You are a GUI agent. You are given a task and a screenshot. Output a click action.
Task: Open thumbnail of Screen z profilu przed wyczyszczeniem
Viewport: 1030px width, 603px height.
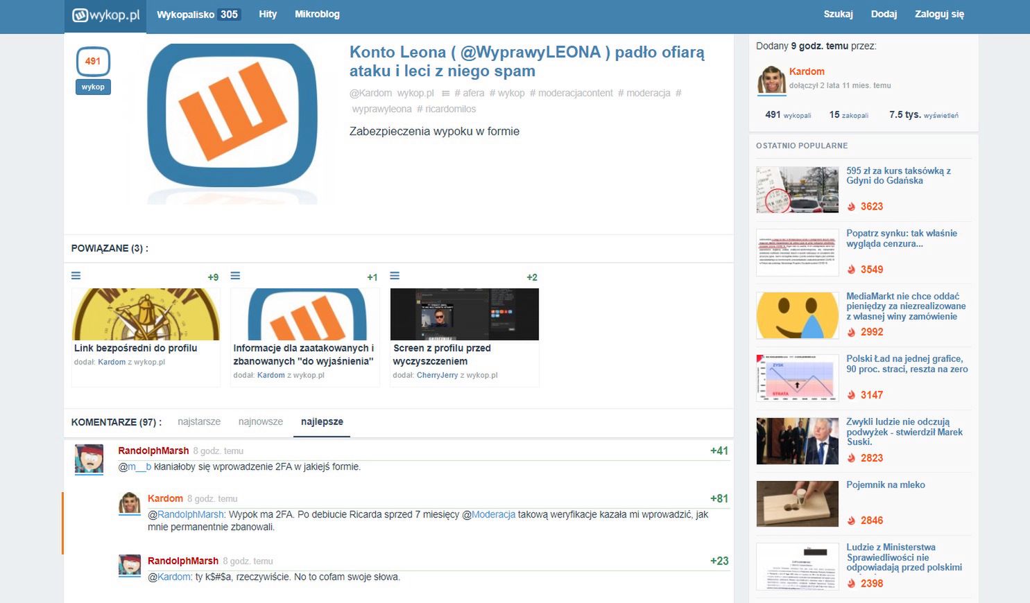click(465, 314)
